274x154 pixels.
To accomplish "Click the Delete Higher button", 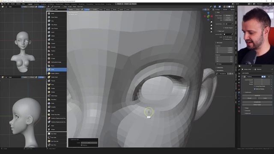I will pos(257,104).
